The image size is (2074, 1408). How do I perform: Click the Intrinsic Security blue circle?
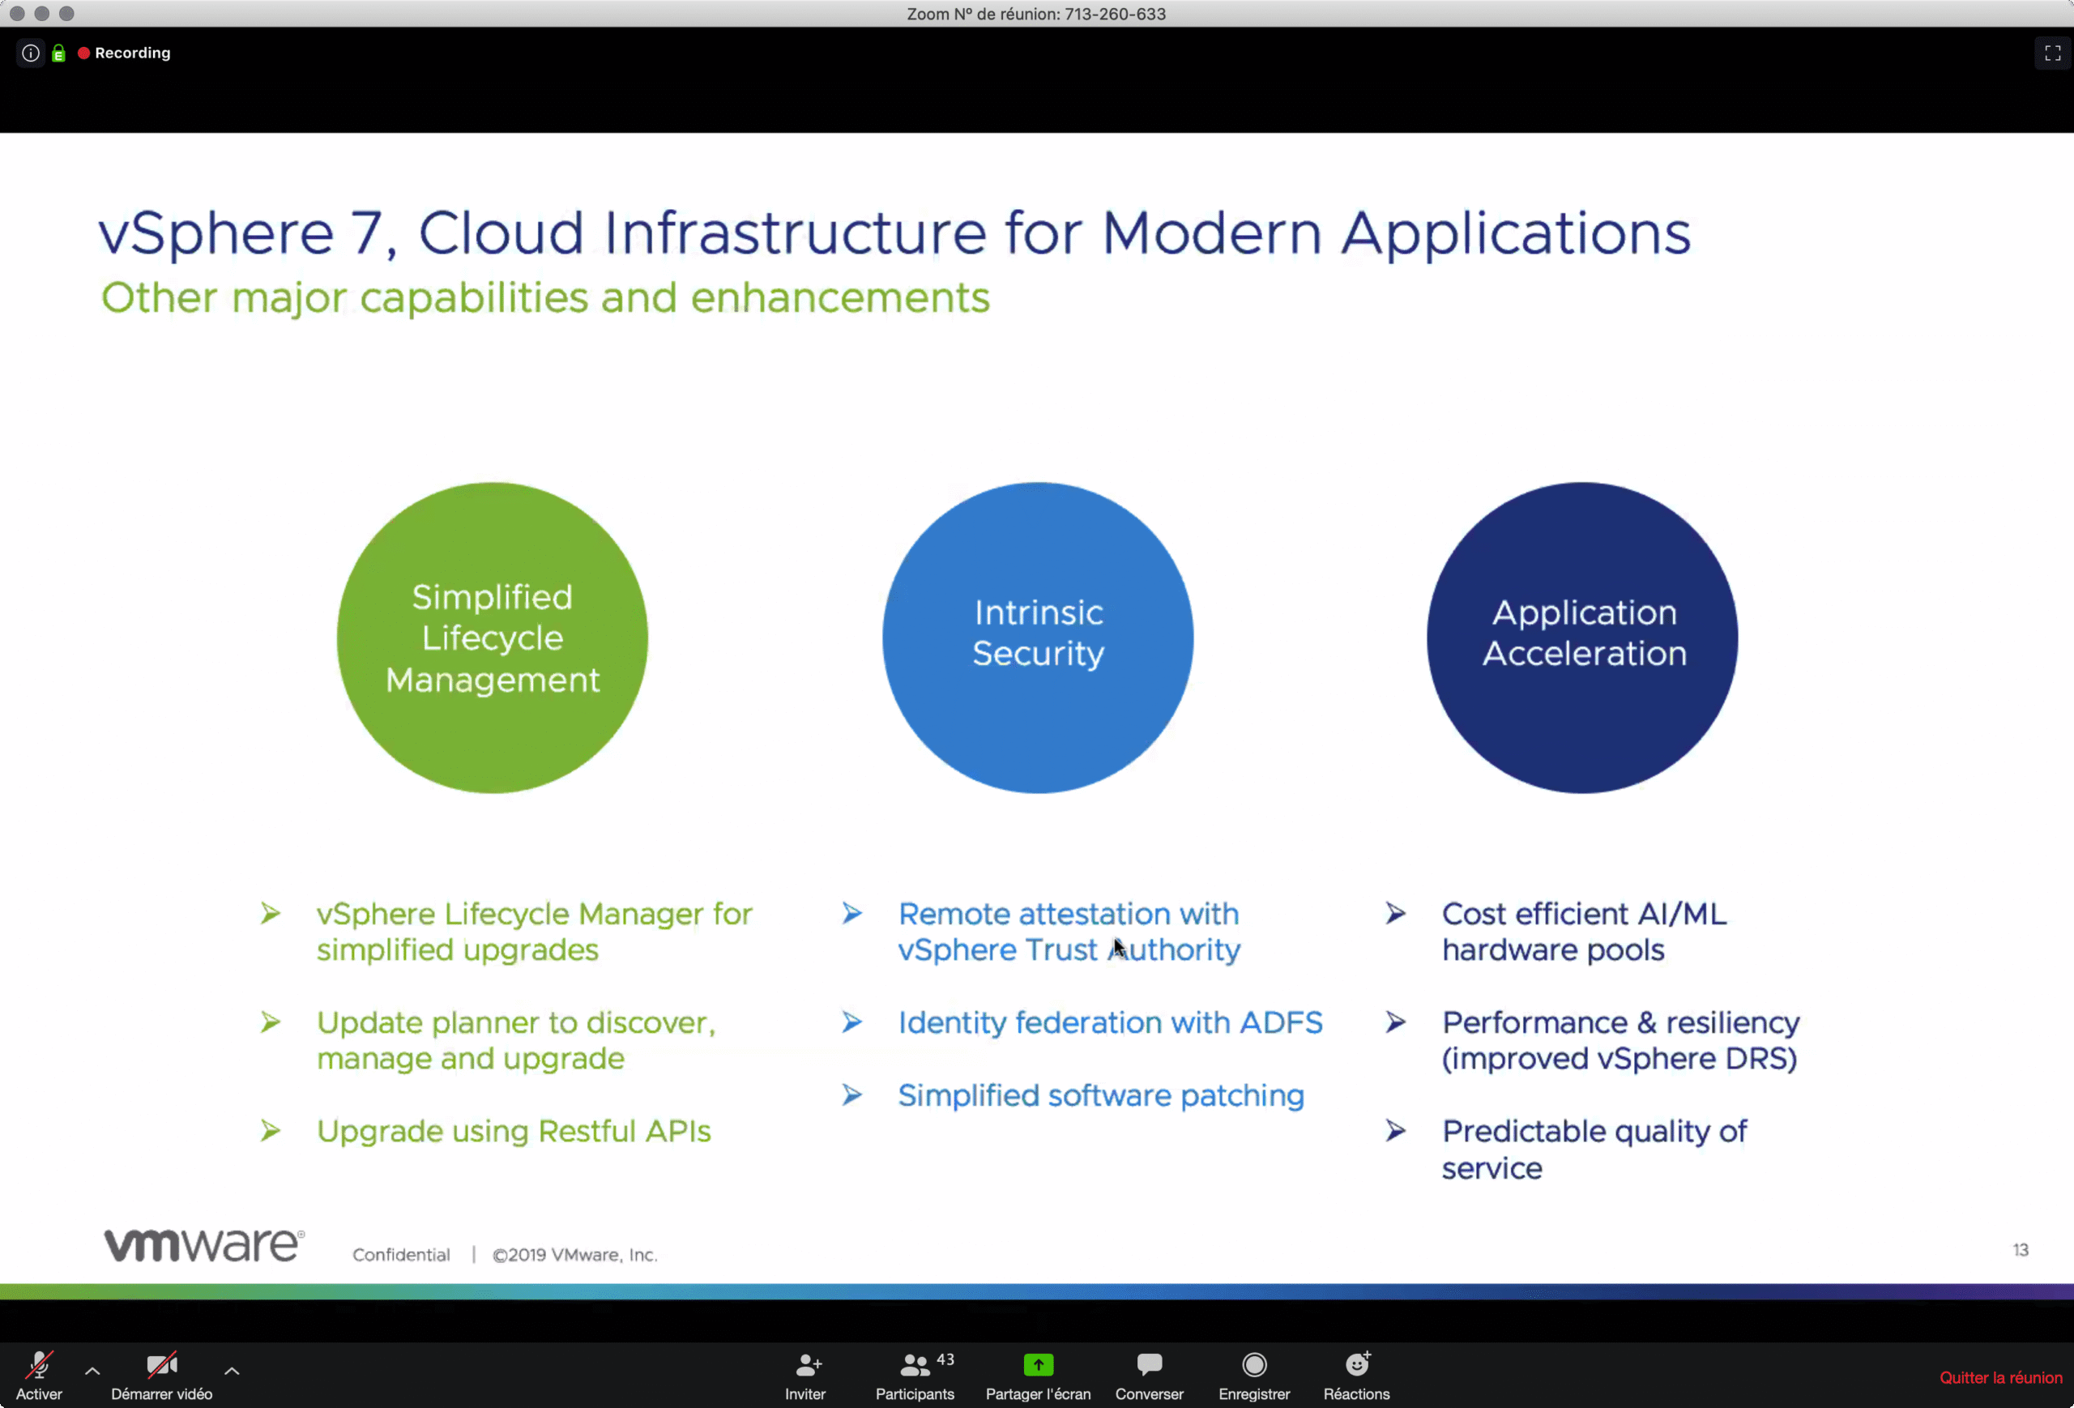coord(1037,638)
